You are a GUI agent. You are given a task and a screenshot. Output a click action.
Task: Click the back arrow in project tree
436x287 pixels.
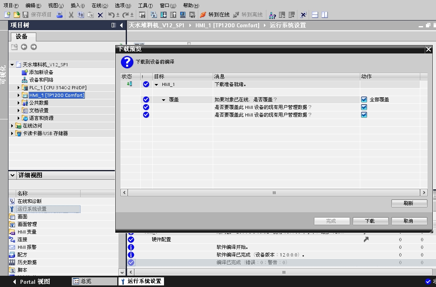click(24, 47)
